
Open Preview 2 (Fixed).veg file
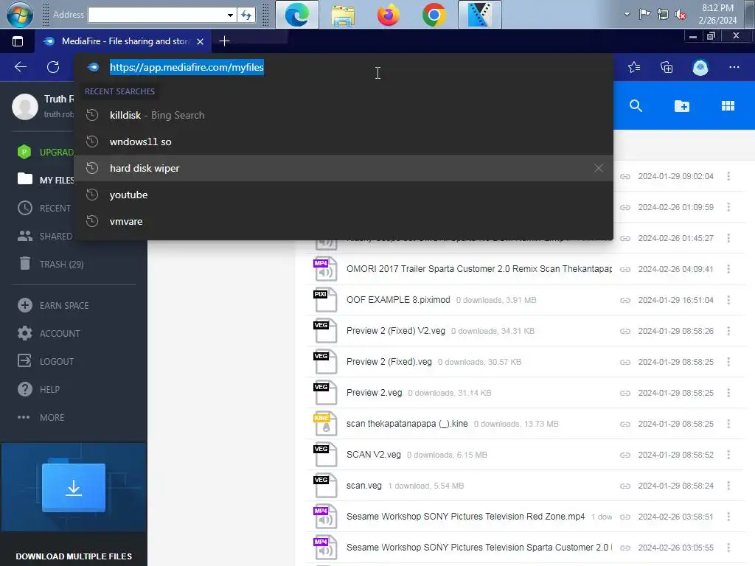(x=389, y=361)
